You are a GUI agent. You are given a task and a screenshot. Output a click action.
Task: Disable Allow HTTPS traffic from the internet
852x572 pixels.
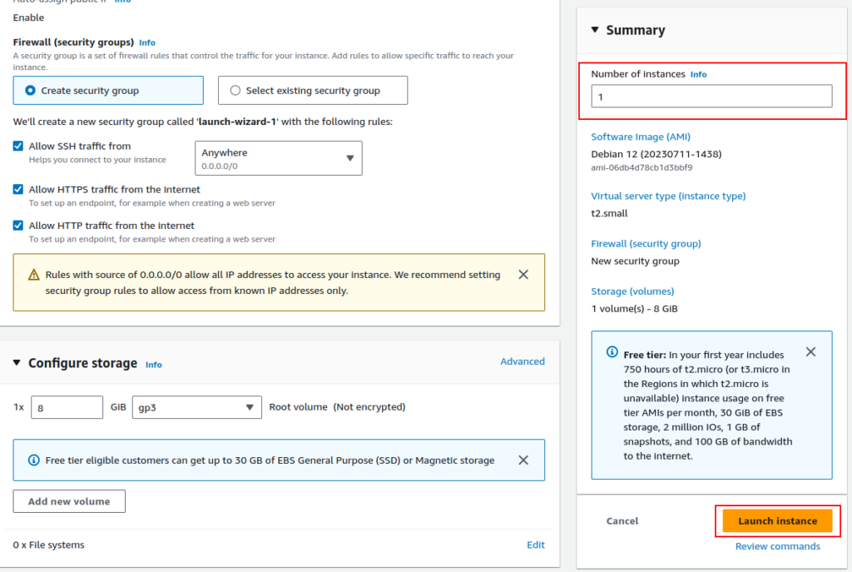click(x=18, y=189)
